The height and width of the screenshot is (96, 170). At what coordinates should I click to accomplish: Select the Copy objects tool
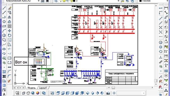(10, 13)
